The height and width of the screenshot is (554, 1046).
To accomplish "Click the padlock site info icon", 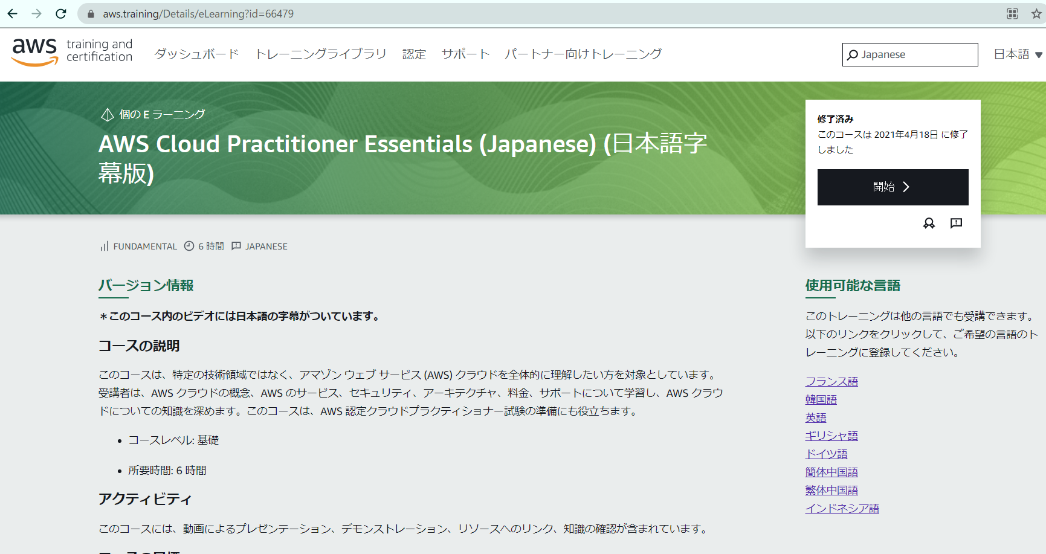I will [x=91, y=14].
